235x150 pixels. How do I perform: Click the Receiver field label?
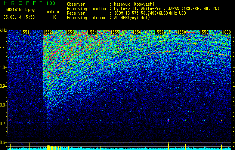click(76, 13)
